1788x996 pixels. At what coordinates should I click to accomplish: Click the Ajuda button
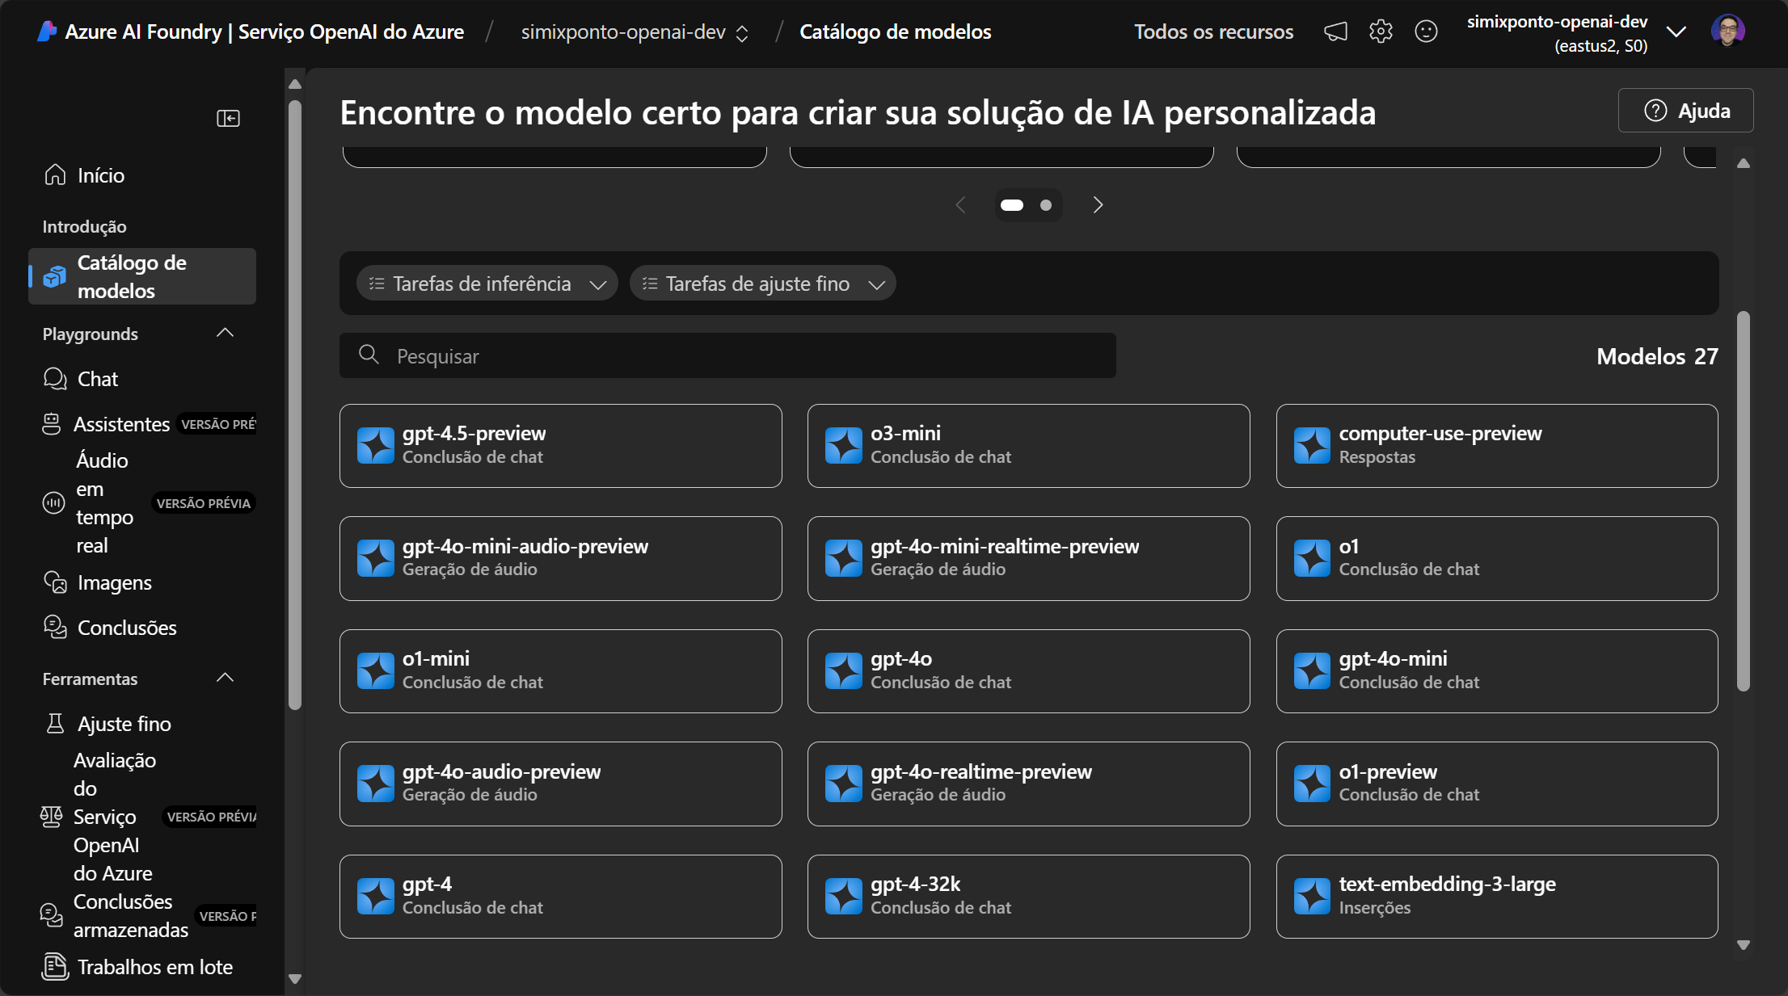point(1686,111)
